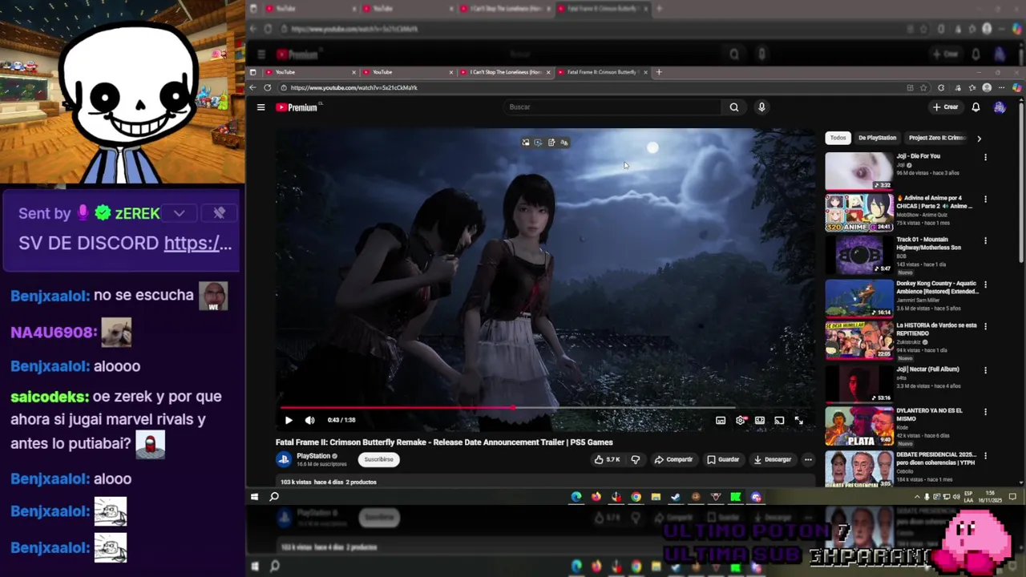
Task: Open a new browser tab
Action: (659, 72)
